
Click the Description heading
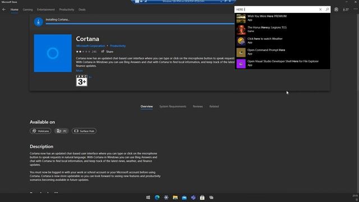click(42, 146)
